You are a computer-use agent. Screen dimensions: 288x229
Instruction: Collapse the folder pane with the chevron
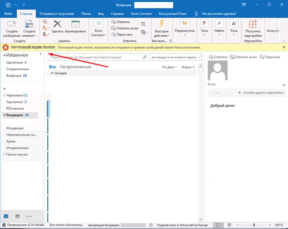(x=40, y=54)
